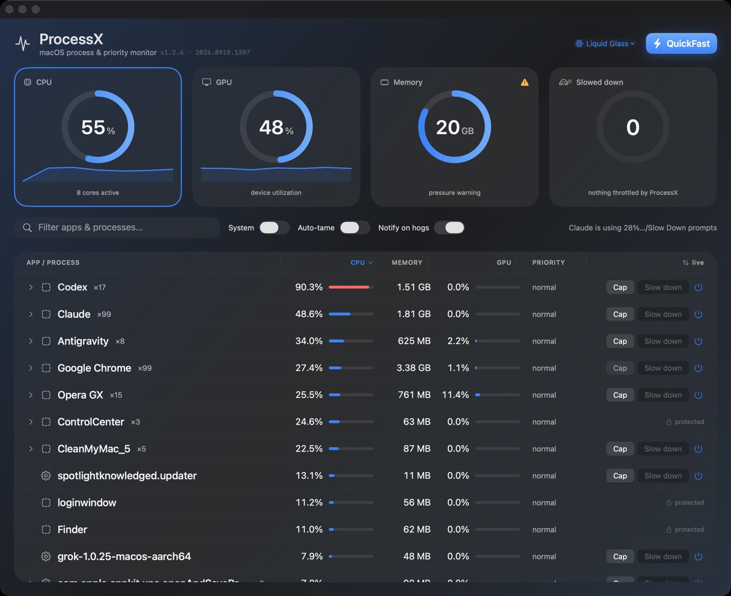Click the CPU chip icon in CPU card

coord(28,83)
